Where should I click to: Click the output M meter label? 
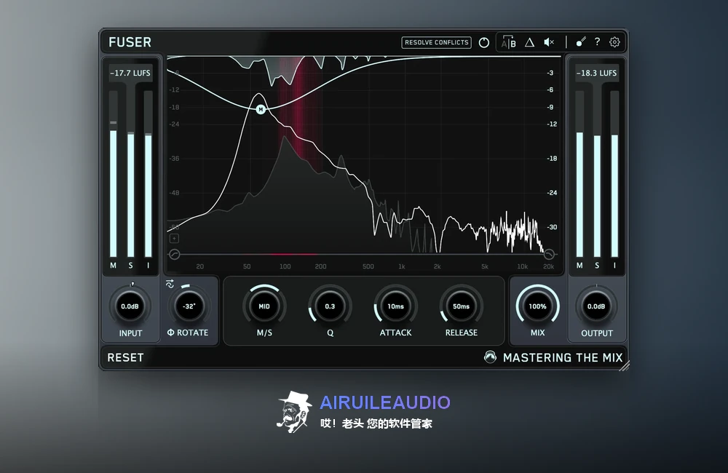tap(579, 266)
